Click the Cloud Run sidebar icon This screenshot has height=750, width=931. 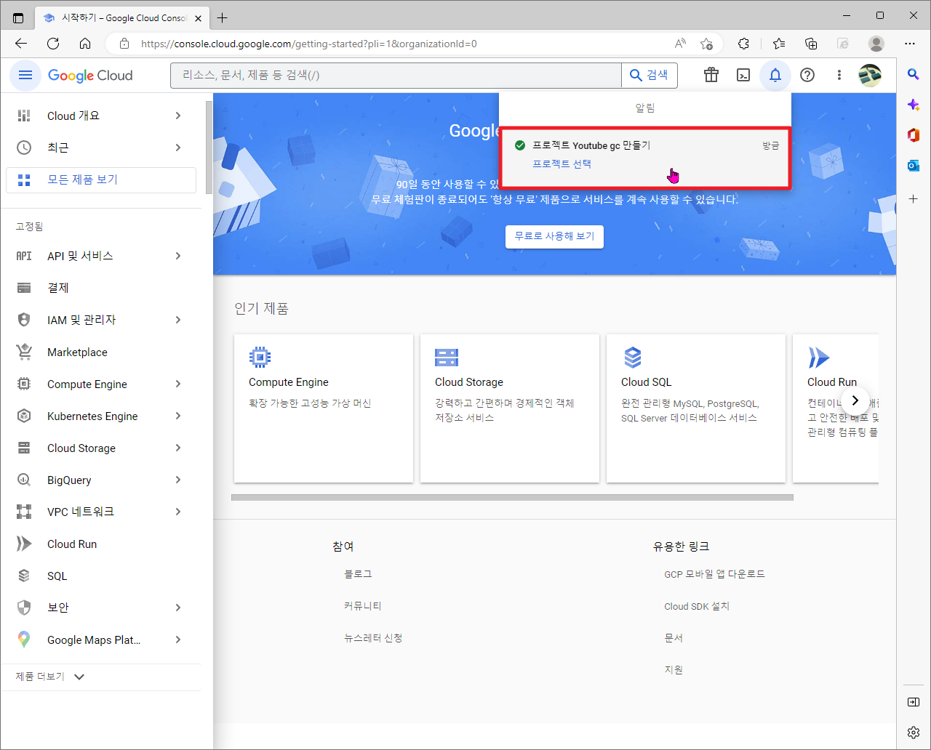click(24, 544)
